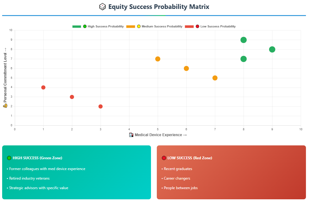Select the red data point at experience 1

(43, 87)
